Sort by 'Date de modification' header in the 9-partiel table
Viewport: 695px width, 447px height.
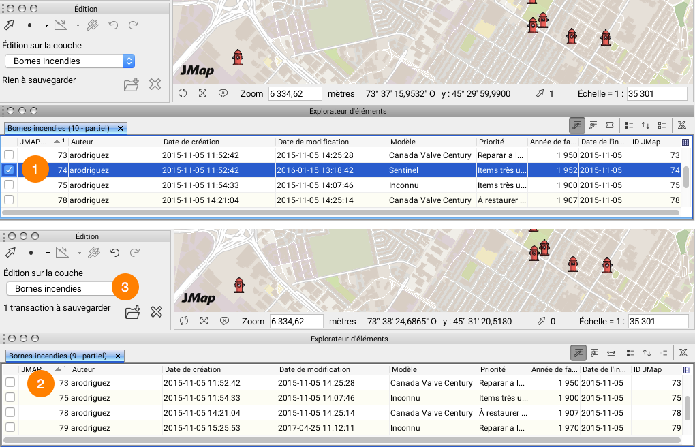click(331, 369)
